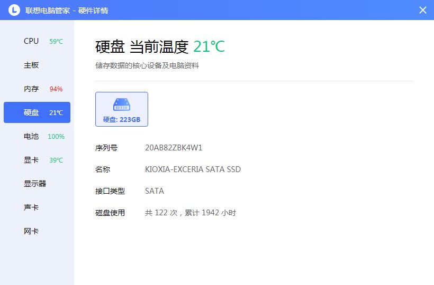Viewport: 434px width, 285px height.
Task: Click the 磁盘使用 label
Action: coord(110,213)
